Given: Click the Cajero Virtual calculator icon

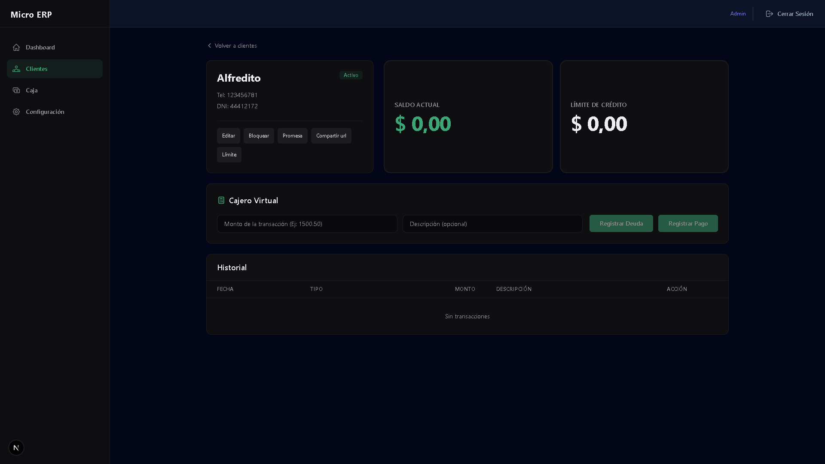Looking at the screenshot, I should pos(221,200).
